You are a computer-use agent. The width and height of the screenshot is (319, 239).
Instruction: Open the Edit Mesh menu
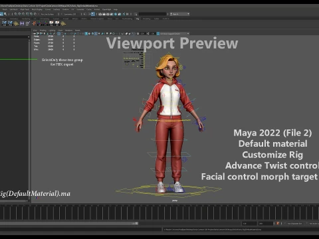point(14,9)
